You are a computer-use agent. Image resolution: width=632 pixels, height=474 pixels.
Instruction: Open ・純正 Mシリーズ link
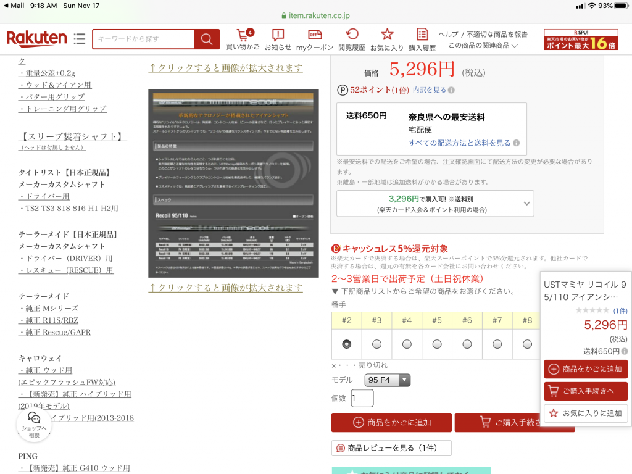click(x=48, y=309)
